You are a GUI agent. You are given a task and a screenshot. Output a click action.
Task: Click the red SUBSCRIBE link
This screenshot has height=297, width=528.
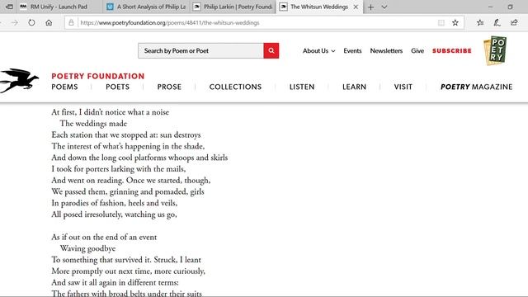[x=452, y=51]
